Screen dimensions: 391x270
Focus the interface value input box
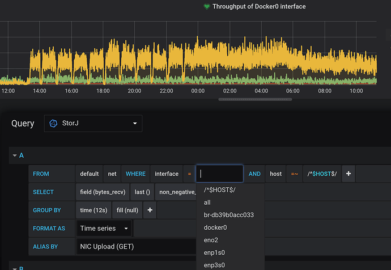point(220,174)
